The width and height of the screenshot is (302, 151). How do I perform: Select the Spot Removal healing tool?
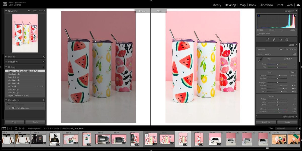(274, 40)
